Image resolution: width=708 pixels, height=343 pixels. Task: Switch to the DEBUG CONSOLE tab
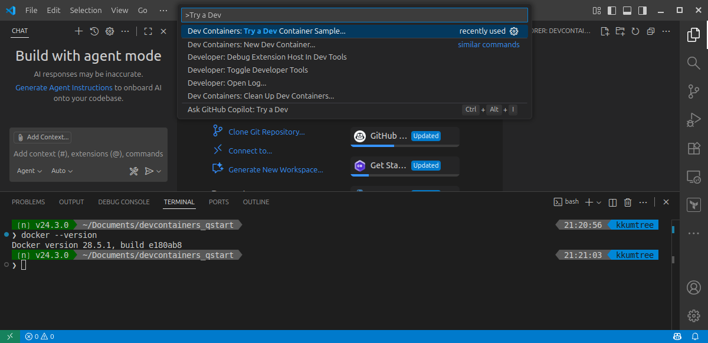tap(124, 202)
